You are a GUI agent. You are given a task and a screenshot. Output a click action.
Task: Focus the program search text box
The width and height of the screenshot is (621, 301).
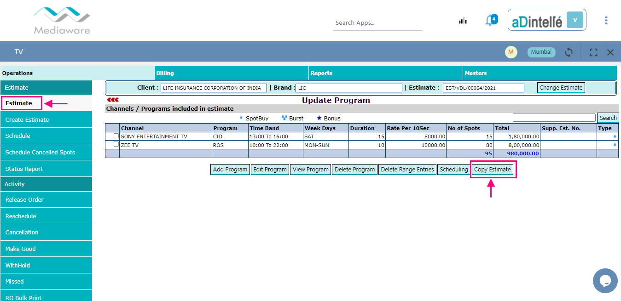[554, 118]
